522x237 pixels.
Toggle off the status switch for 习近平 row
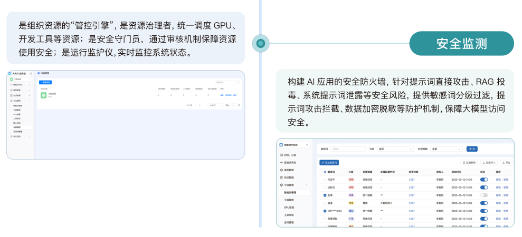483,180
